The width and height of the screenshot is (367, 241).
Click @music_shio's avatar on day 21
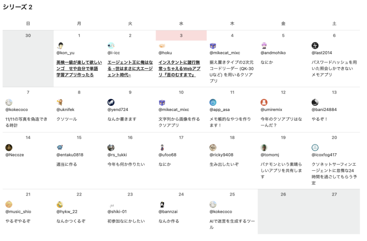click(x=9, y=204)
